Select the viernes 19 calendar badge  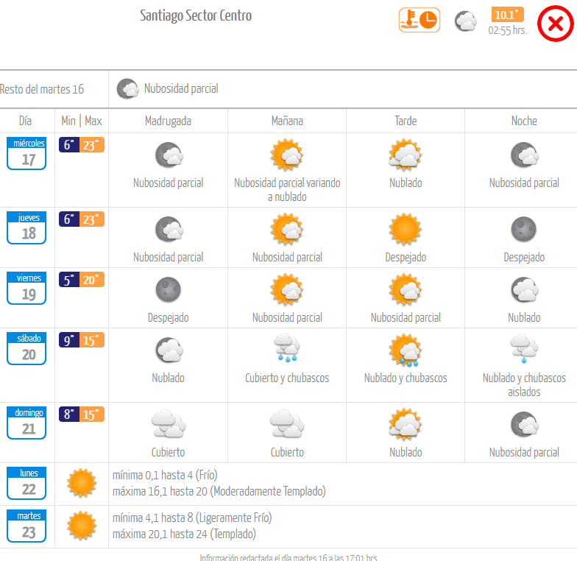click(26, 288)
